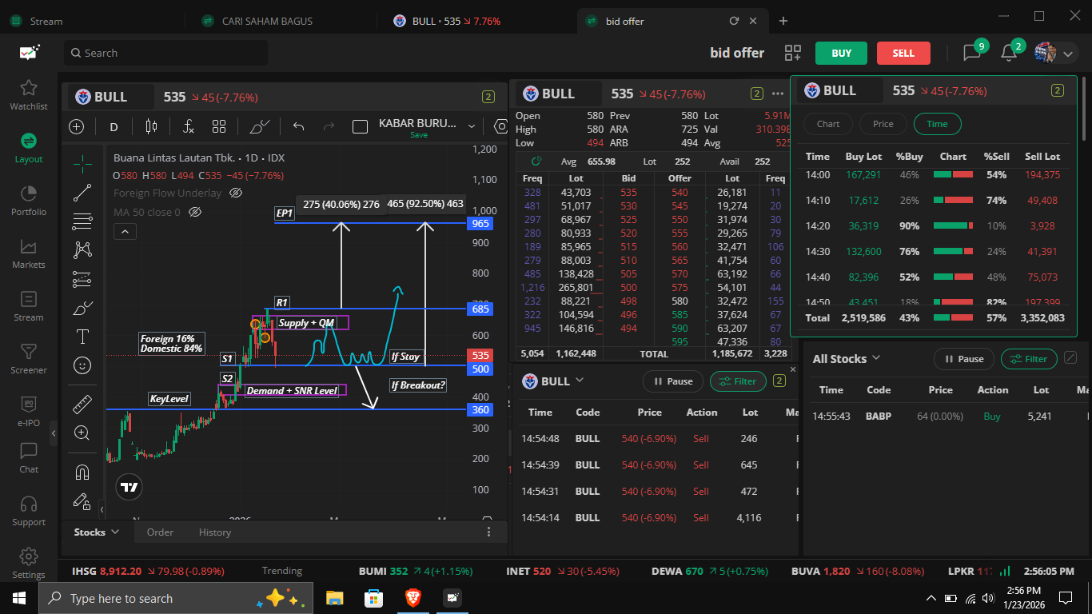
Task: Toggle Foreign Flow Underlay visibility eye
Action: point(235,193)
